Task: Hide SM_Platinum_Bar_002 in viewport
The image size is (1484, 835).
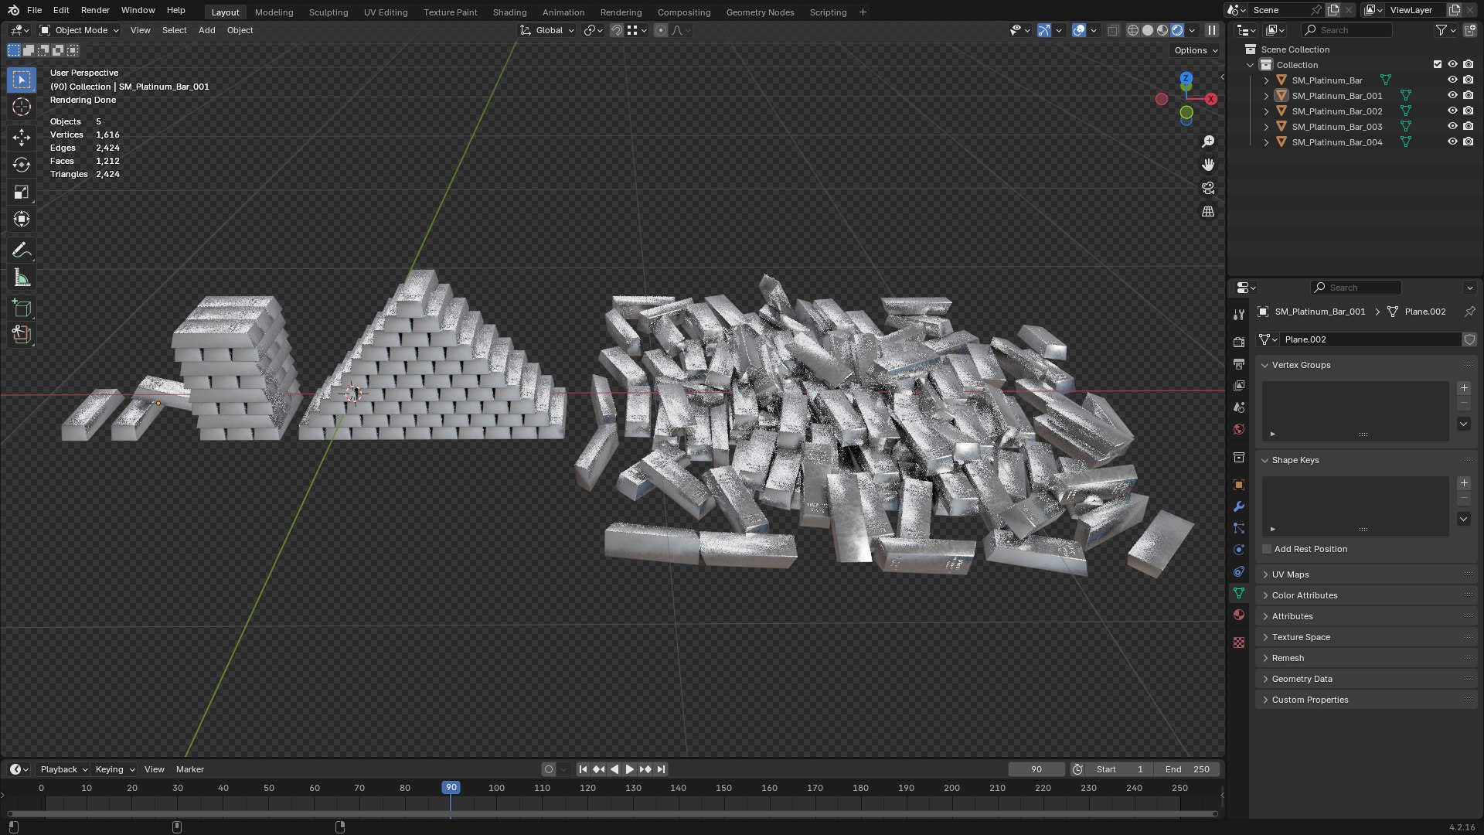Action: pyautogui.click(x=1452, y=111)
